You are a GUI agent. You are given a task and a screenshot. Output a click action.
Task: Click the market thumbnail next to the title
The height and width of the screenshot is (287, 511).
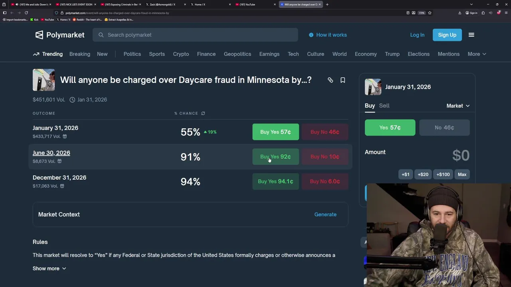pyautogui.click(x=44, y=80)
